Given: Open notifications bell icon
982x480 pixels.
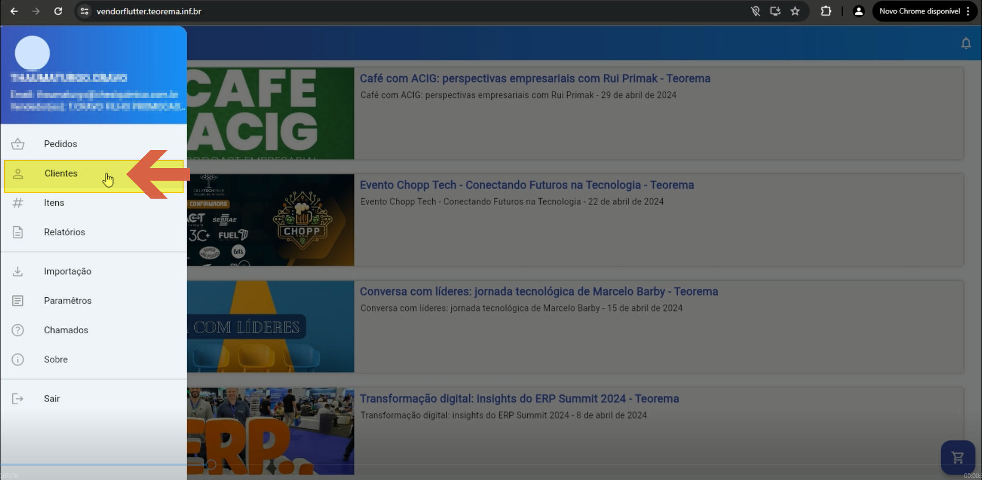Looking at the screenshot, I should (x=966, y=43).
